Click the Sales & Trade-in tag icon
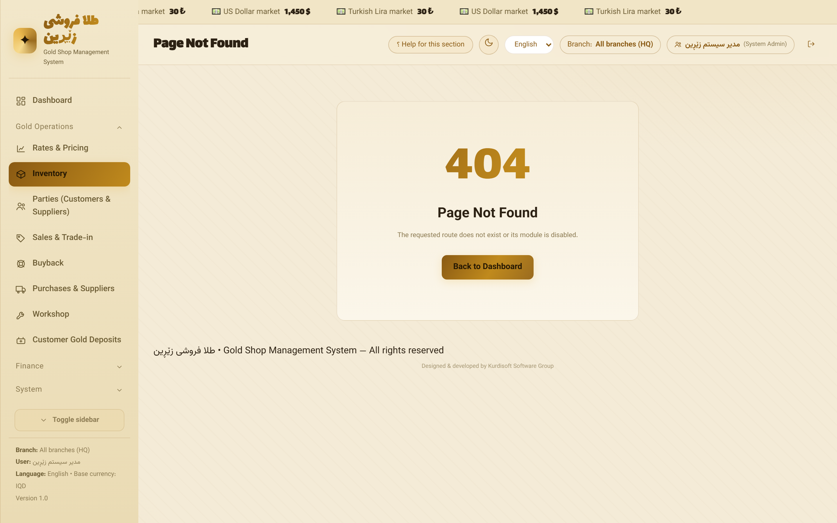The width and height of the screenshot is (837, 523). click(21, 238)
